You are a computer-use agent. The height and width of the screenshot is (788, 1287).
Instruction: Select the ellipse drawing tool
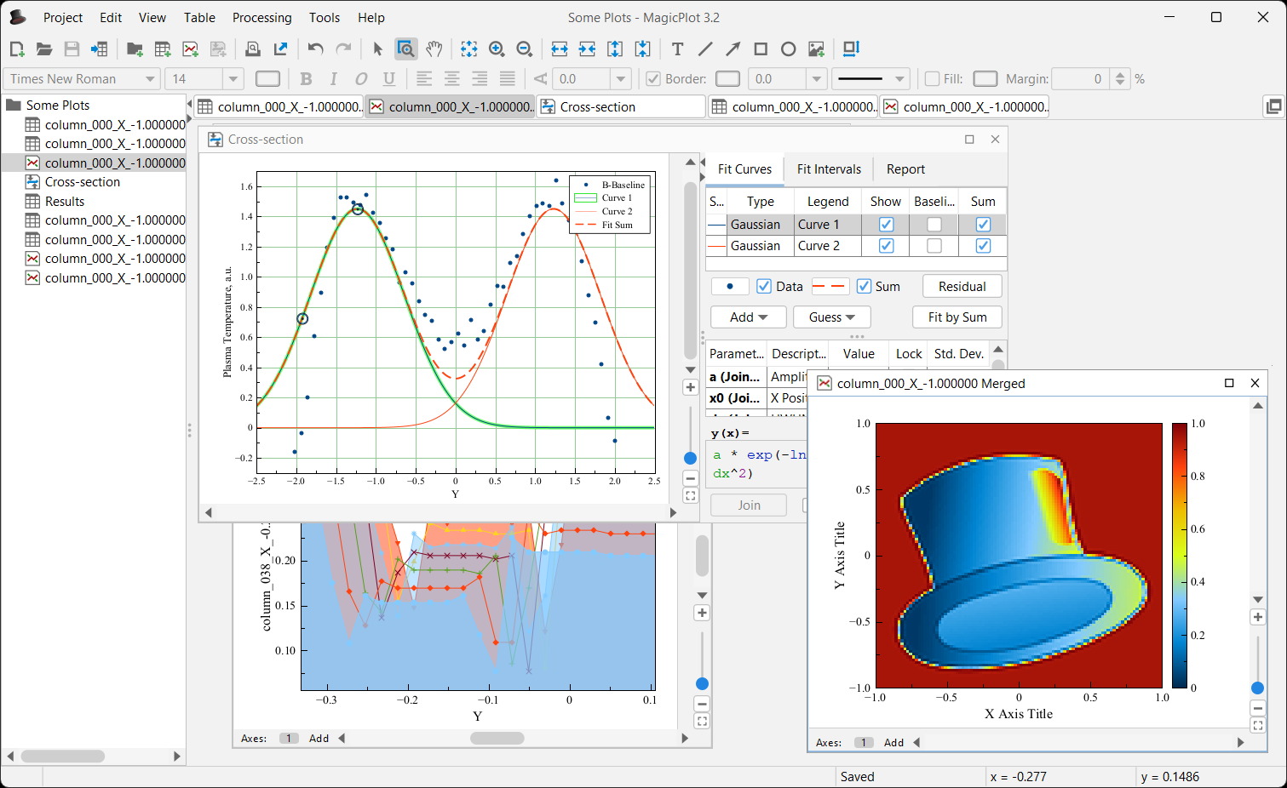(x=789, y=49)
